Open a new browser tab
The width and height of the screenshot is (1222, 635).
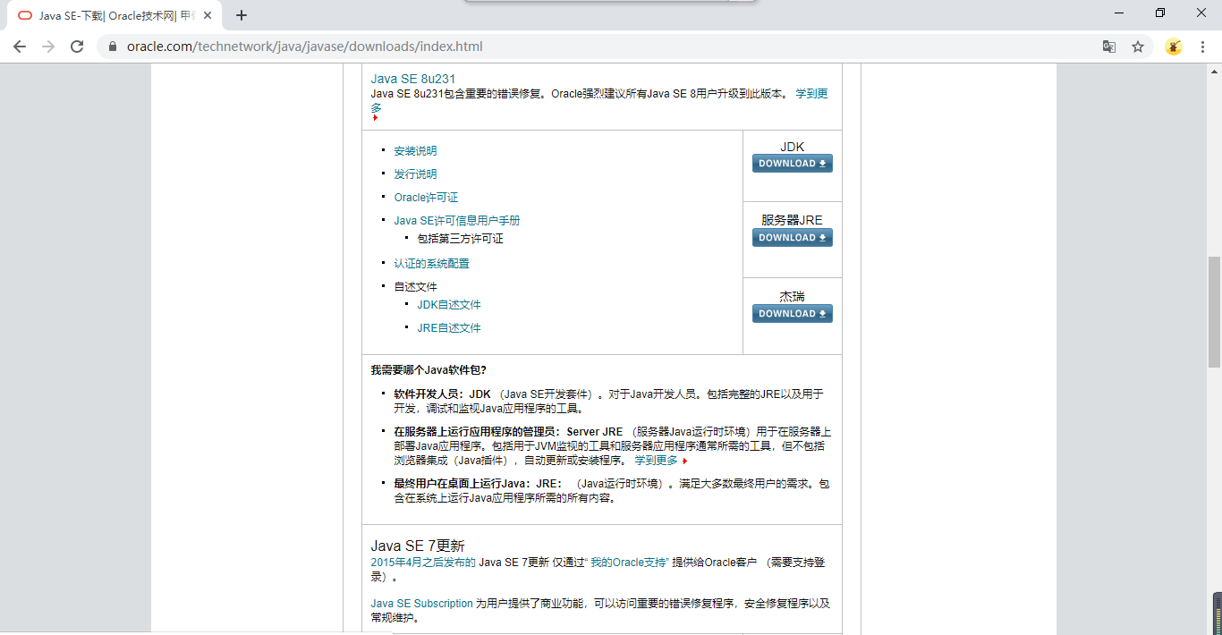[242, 15]
